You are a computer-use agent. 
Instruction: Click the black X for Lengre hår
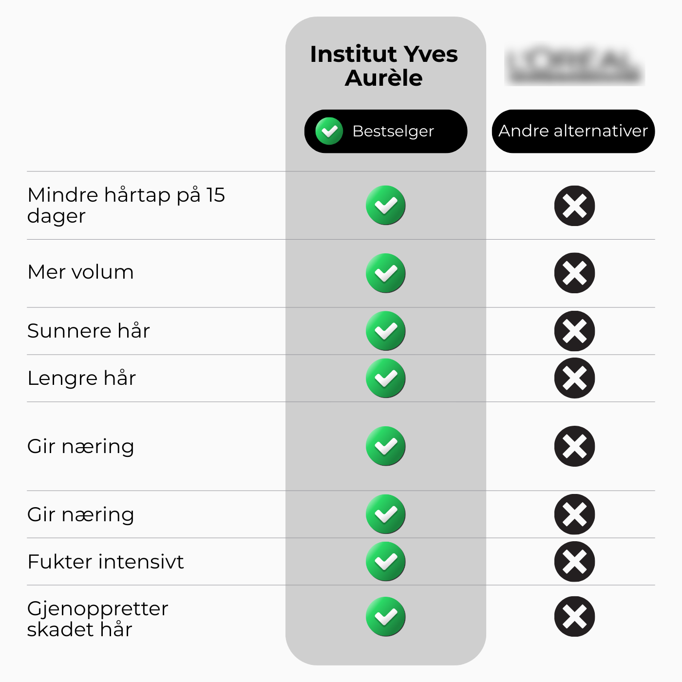[x=574, y=378]
